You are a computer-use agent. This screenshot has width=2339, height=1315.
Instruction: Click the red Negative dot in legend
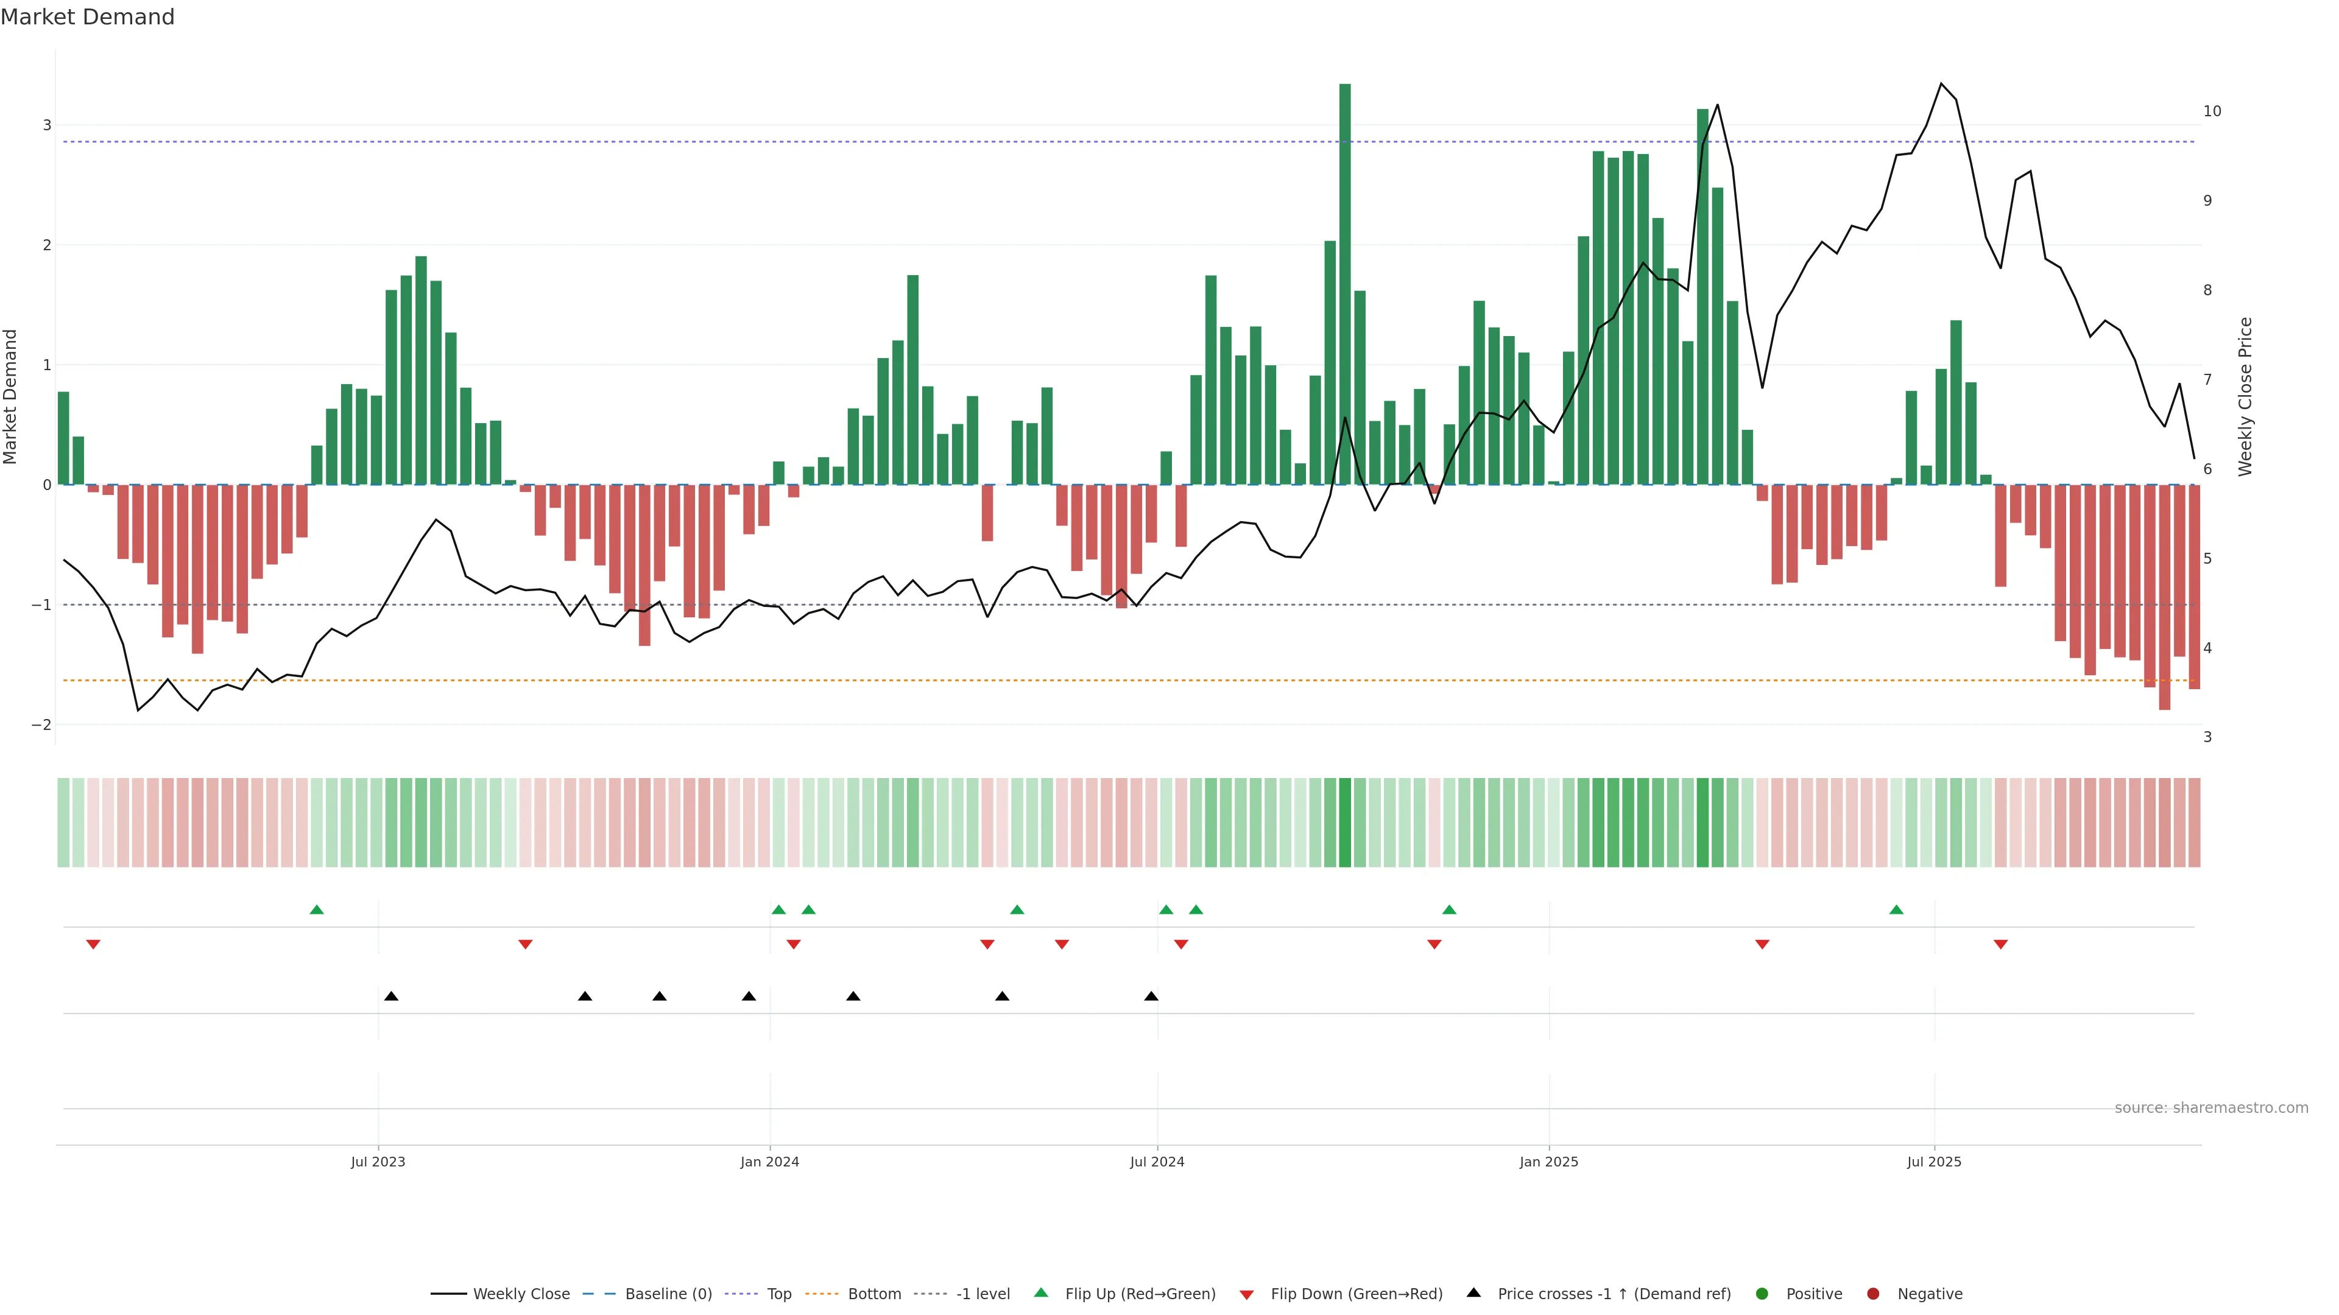[x=1873, y=1294]
